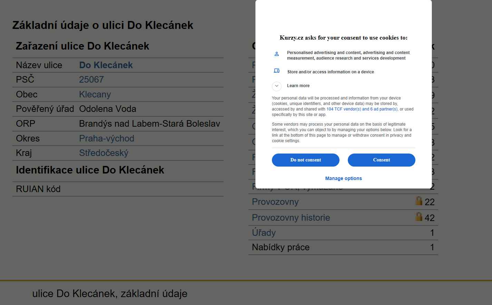
Task: Click the lock icon beside Provozovny historie
Action: tap(419, 217)
